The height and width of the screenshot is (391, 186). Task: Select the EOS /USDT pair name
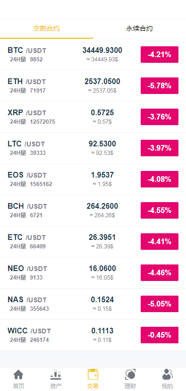click(27, 175)
